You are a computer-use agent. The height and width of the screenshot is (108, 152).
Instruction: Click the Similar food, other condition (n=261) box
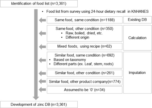click(x=85, y=73)
